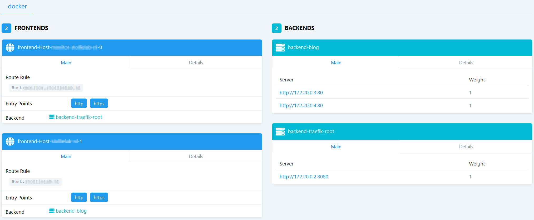
Task: Select Main tab of backend-traefik-root card
Action: point(336,147)
